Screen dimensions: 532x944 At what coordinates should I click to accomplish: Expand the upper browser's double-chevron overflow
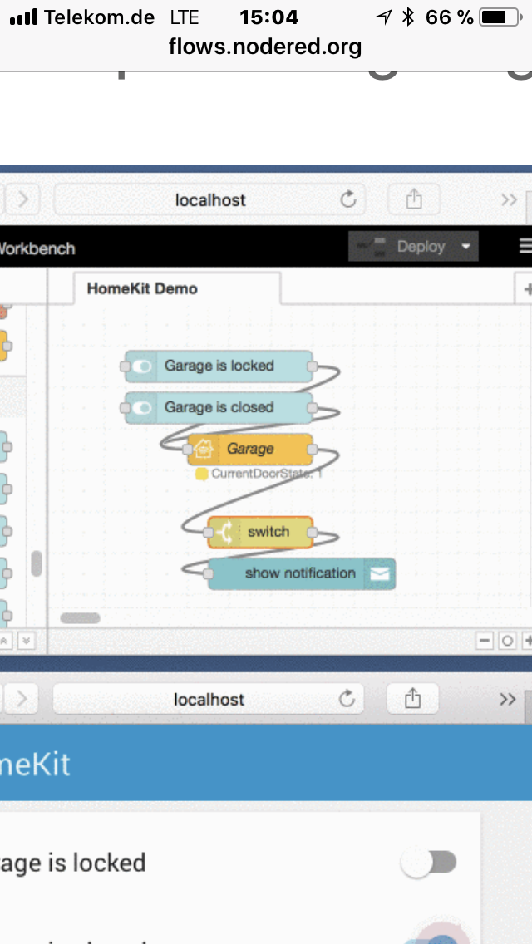pos(509,199)
